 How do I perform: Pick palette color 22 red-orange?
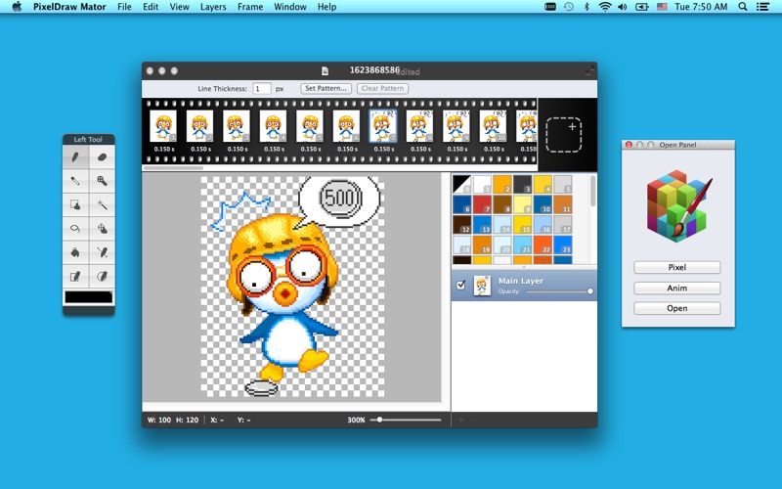(543, 244)
